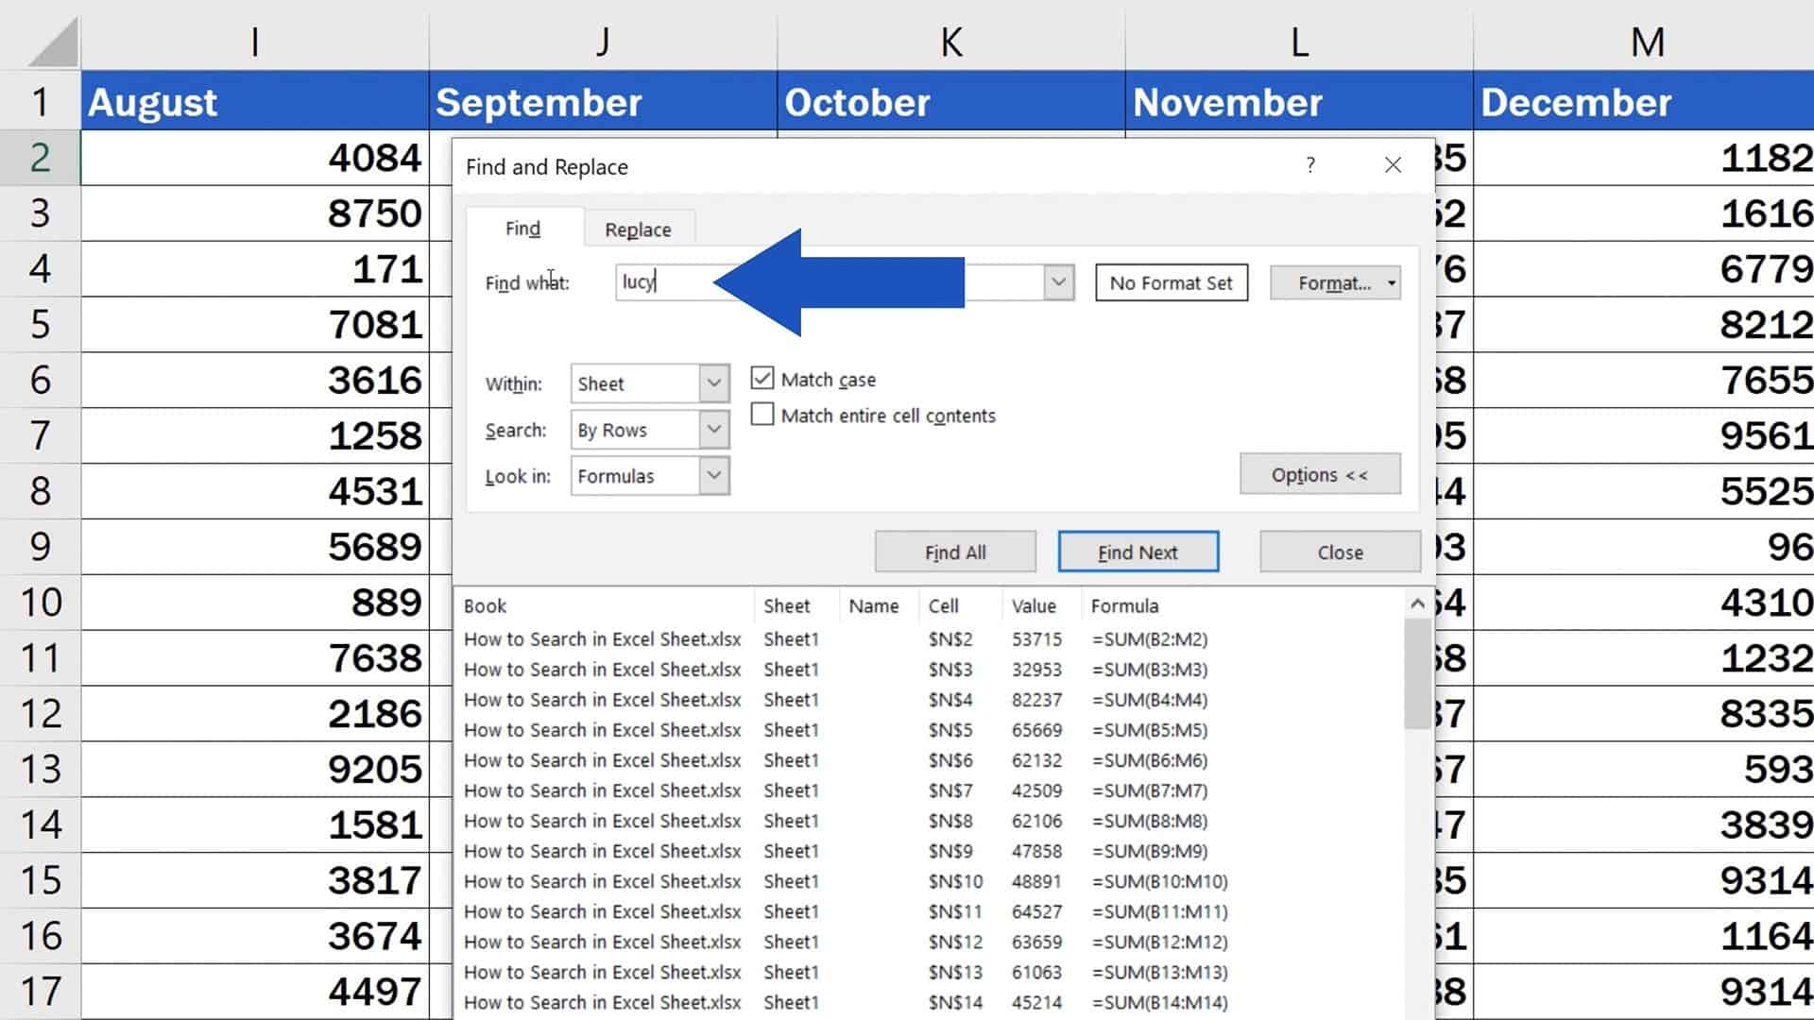The height and width of the screenshot is (1020, 1814).
Task: Switch to the Find tab
Action: pos(522,229)
